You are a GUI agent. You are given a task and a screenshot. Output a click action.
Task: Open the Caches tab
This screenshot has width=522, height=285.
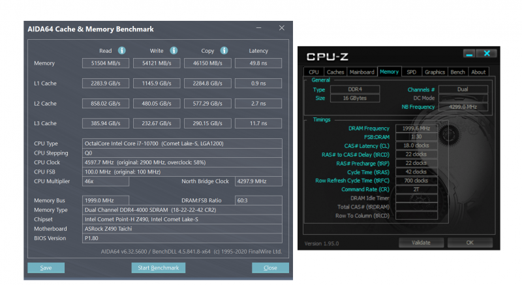point(335,72)
